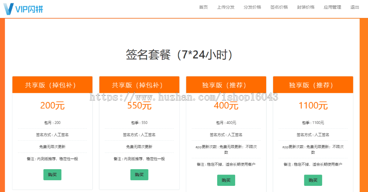Click the 200元 price text
The width and height of the screenshot is (368, 192).
[x=52, y=106]
